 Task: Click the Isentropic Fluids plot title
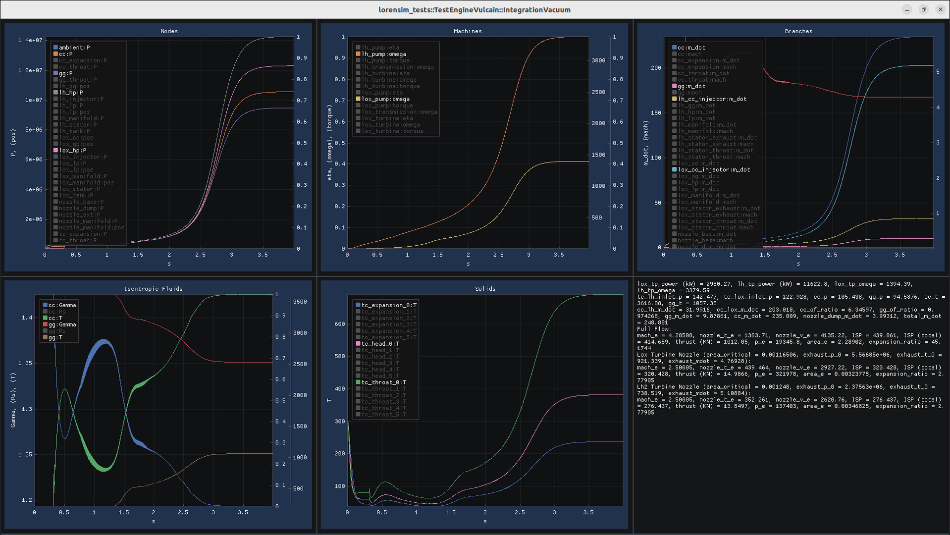153,289
